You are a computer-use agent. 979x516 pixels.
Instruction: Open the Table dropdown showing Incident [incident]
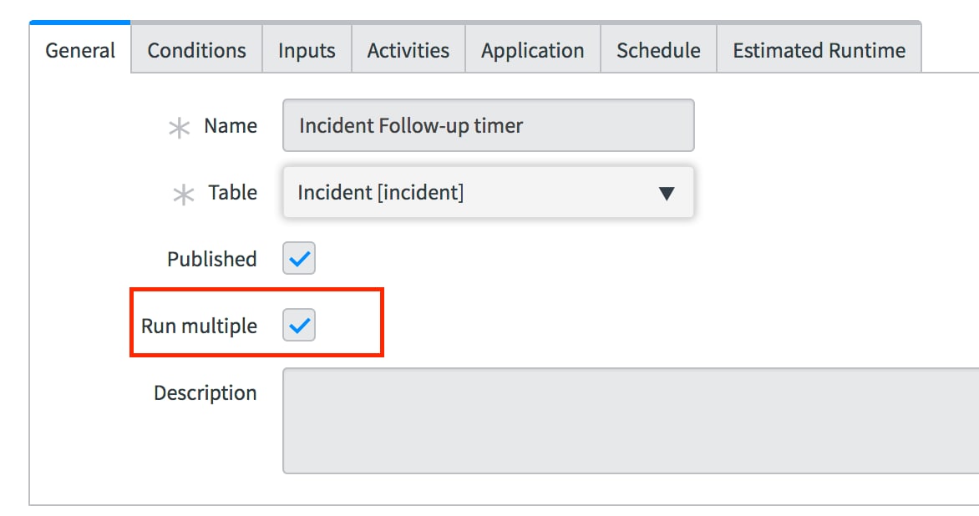pos(489,192)
